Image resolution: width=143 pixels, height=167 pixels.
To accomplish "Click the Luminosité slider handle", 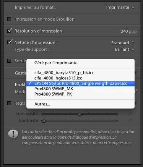I will click(x=80, y=114).
